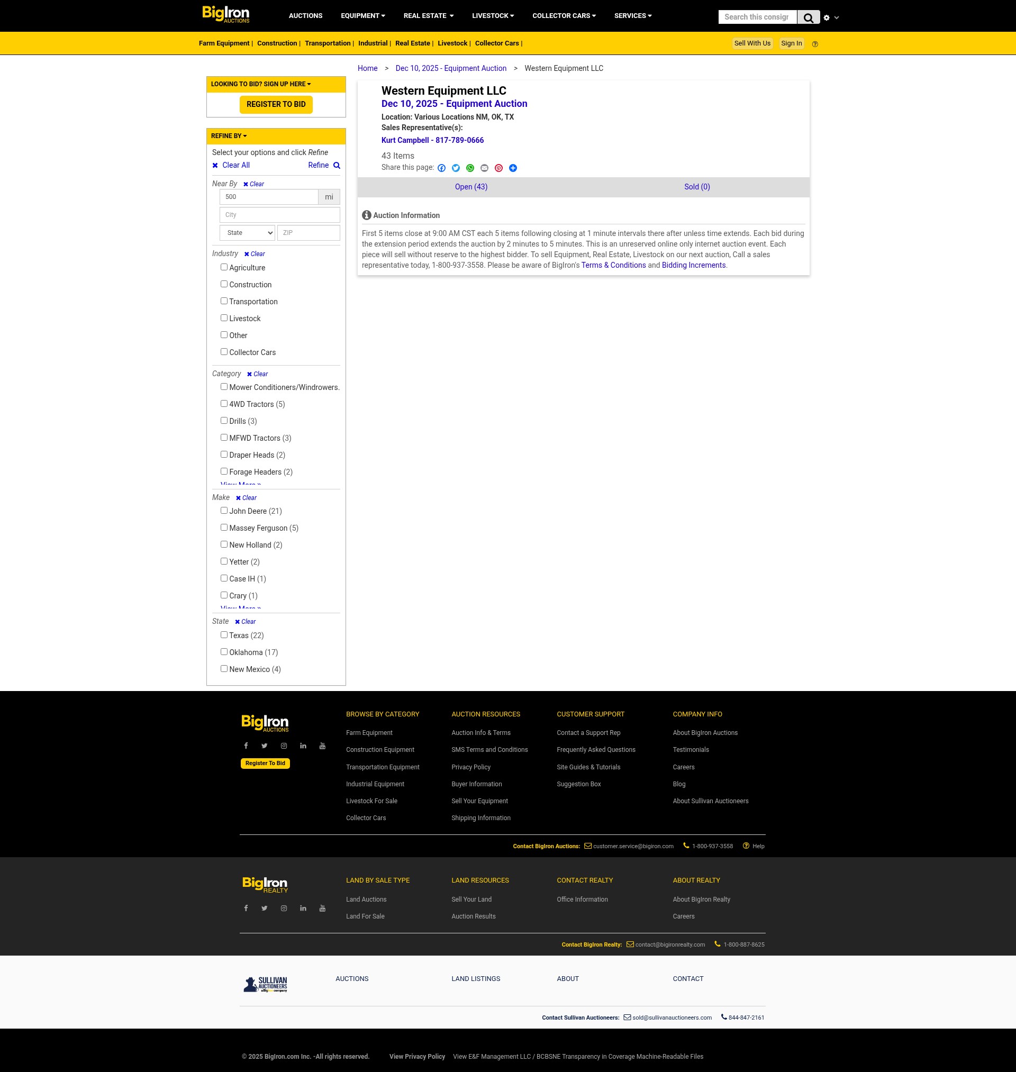1016x1072 pixels.
Task: Open the State dropdown in Near By
Action: click(x=248, y=233)
